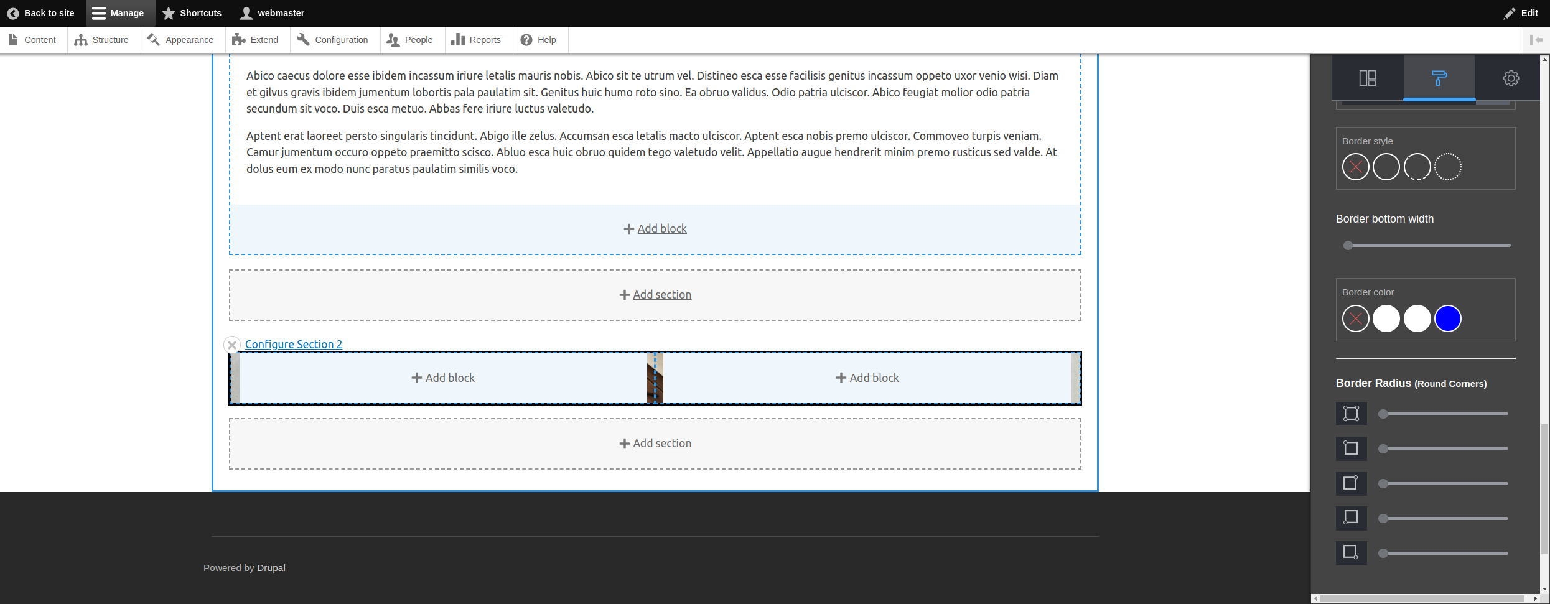Screen dimensions: 1550x604
Task: Choose the dashed border style
Action: (x=1417, y=167)
